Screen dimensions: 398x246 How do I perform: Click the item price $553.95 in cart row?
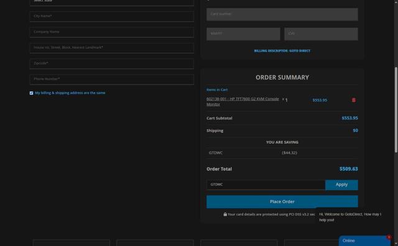click(320, 100)
